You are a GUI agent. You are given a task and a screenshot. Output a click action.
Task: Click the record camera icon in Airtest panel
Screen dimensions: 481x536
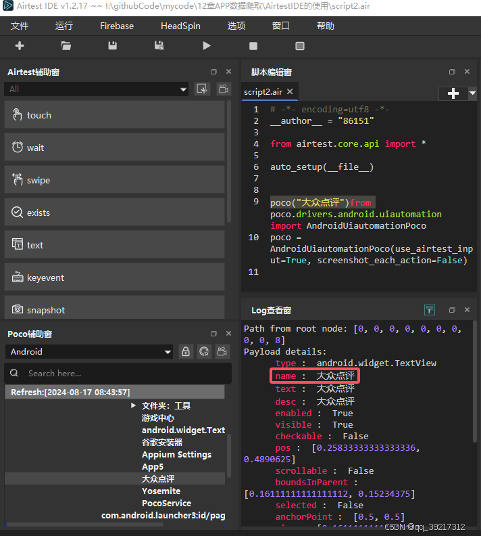point(224,89)
